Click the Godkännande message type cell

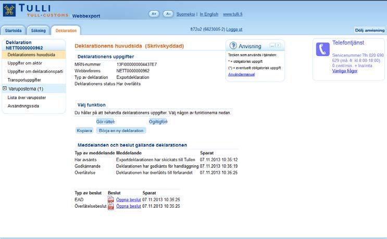coord(88,166)
